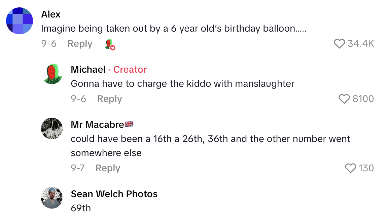The width and height of the screenshot is (387, 218).
Task: Reply to Alex's comment
Action: pyautogui.click(x=80, y=44)
